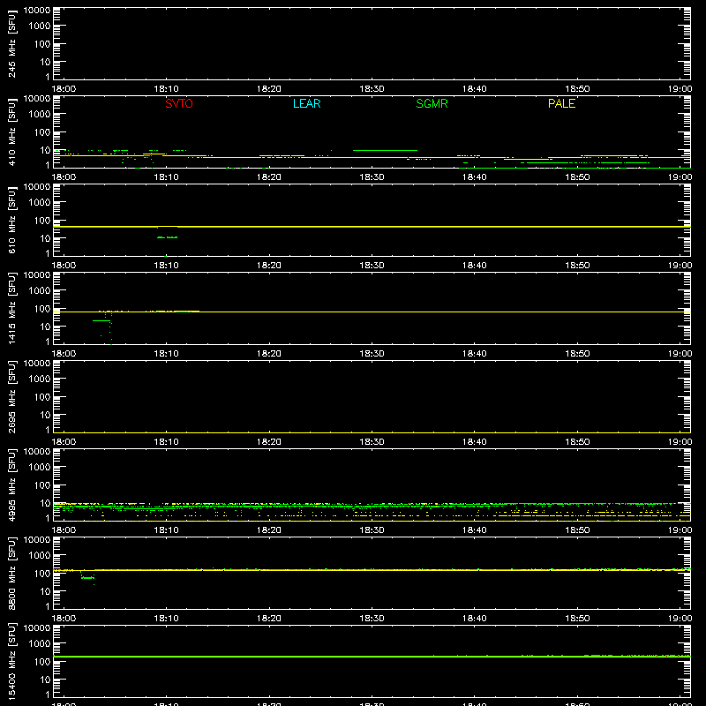Click the 18:10 time label under 610 MHz plot
Screen dimensions: 706x706
[x=167, y=266]
